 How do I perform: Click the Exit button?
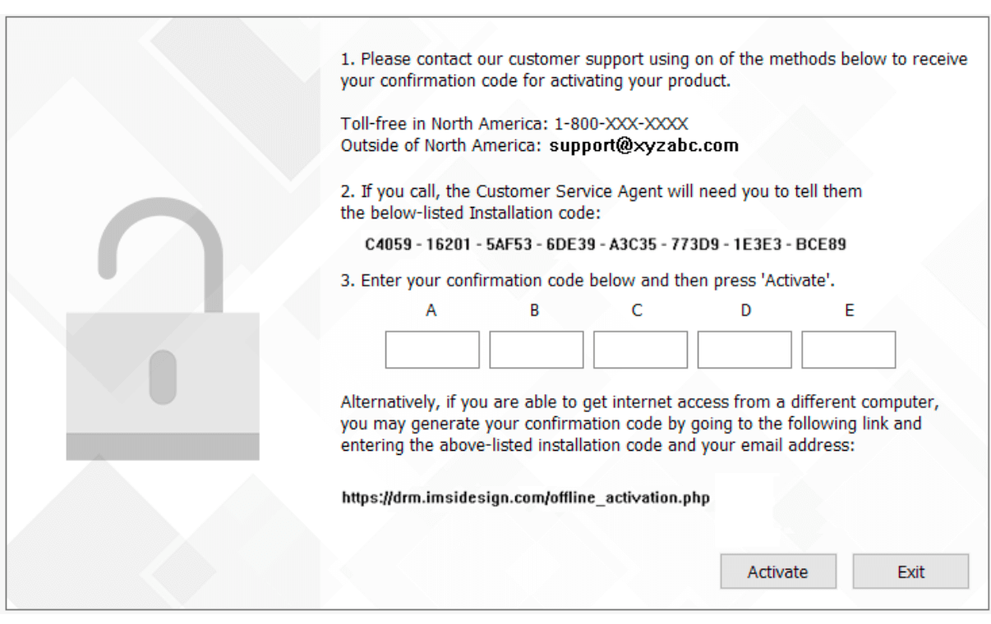coord(910,572)
